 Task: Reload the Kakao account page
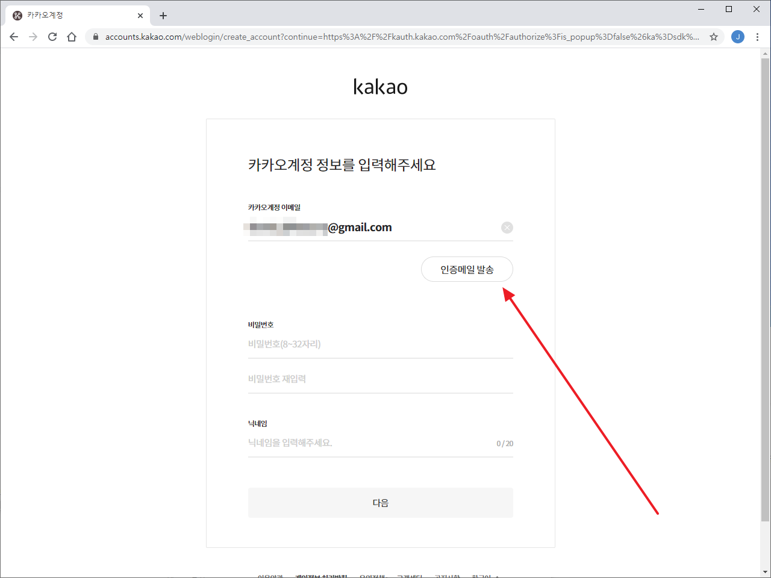pyautogui.click(x=52, y=37)
